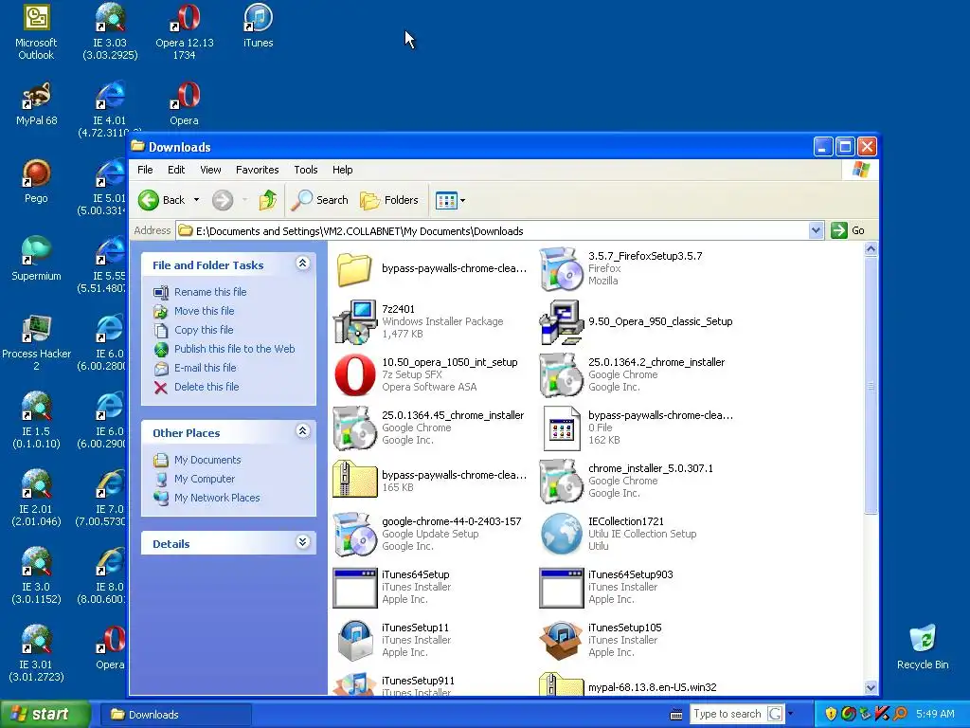Toggle the Folders pane button
This screenshot has width=970, height=728.
pos(389,200)
